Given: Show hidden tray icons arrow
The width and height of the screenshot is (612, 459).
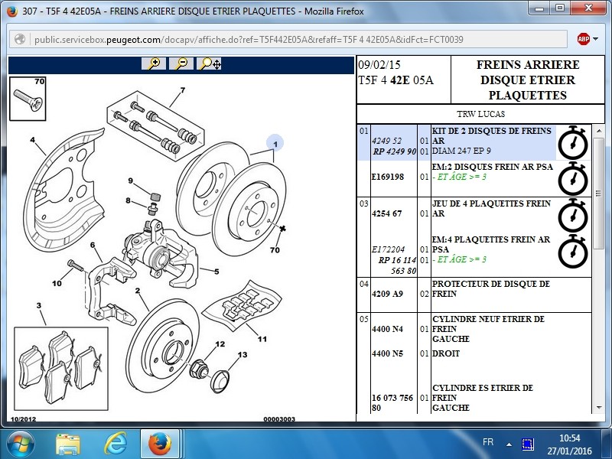Looking at the screenshot, I should tap(509, 444).
